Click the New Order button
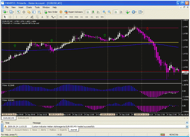Screen dimensions: 190x137 click(x=51, y=12)
